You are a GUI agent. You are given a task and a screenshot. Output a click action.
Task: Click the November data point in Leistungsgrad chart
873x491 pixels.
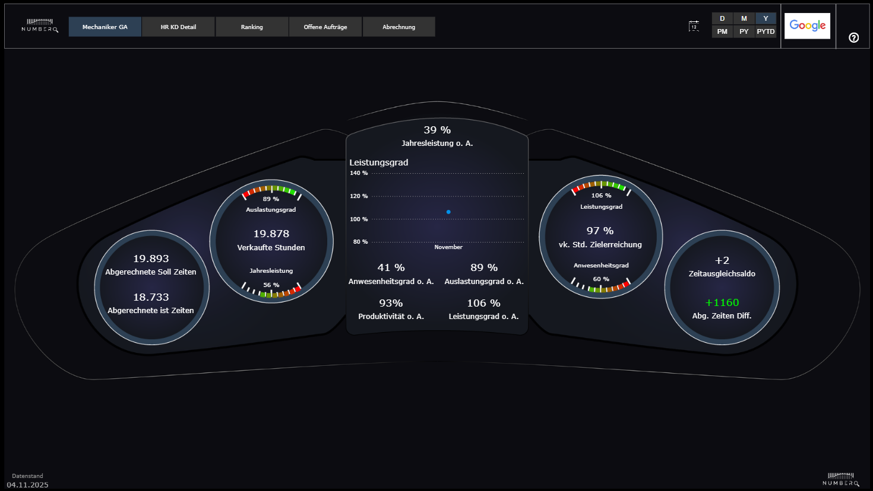point(448,212)
